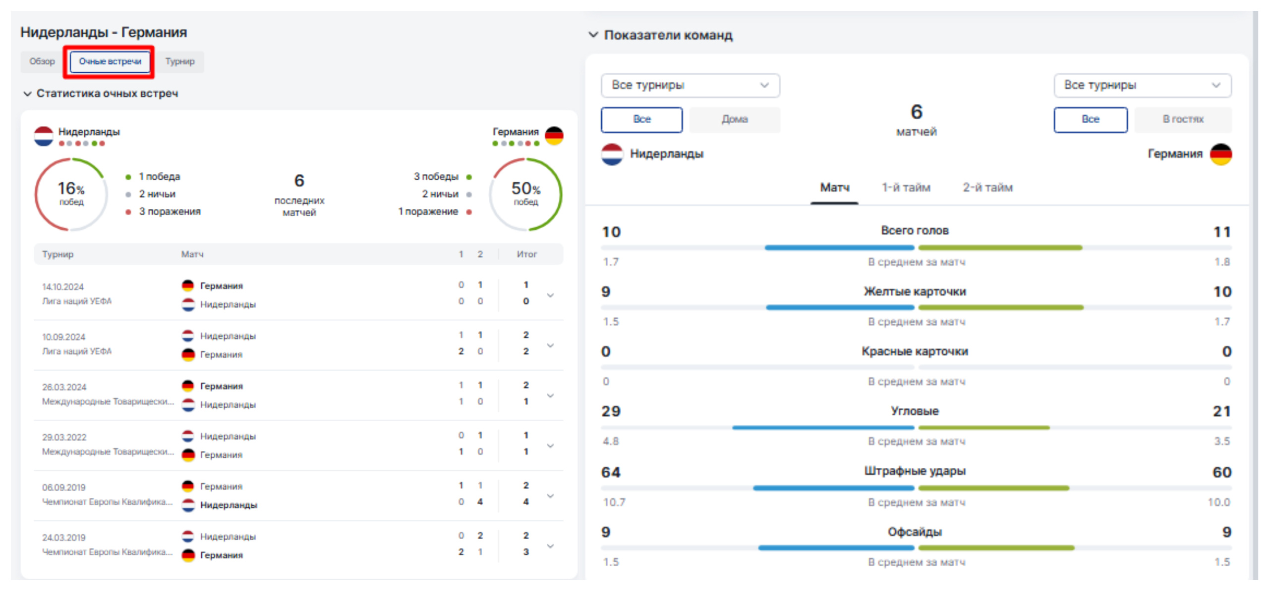Click Germany flag in 14.10.2024 match
This screenshot has height=591, width=1269.
[x=188, y=286]
